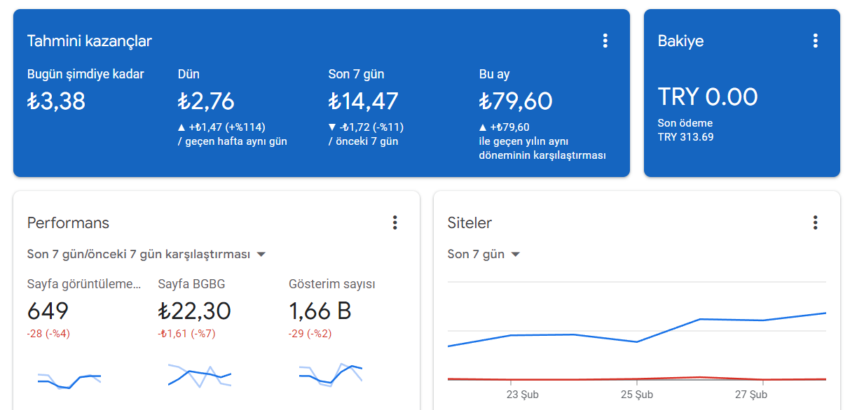Click the Sayfa BGBG sparkline chart
The image size is (864, 410).
(199, 375)
